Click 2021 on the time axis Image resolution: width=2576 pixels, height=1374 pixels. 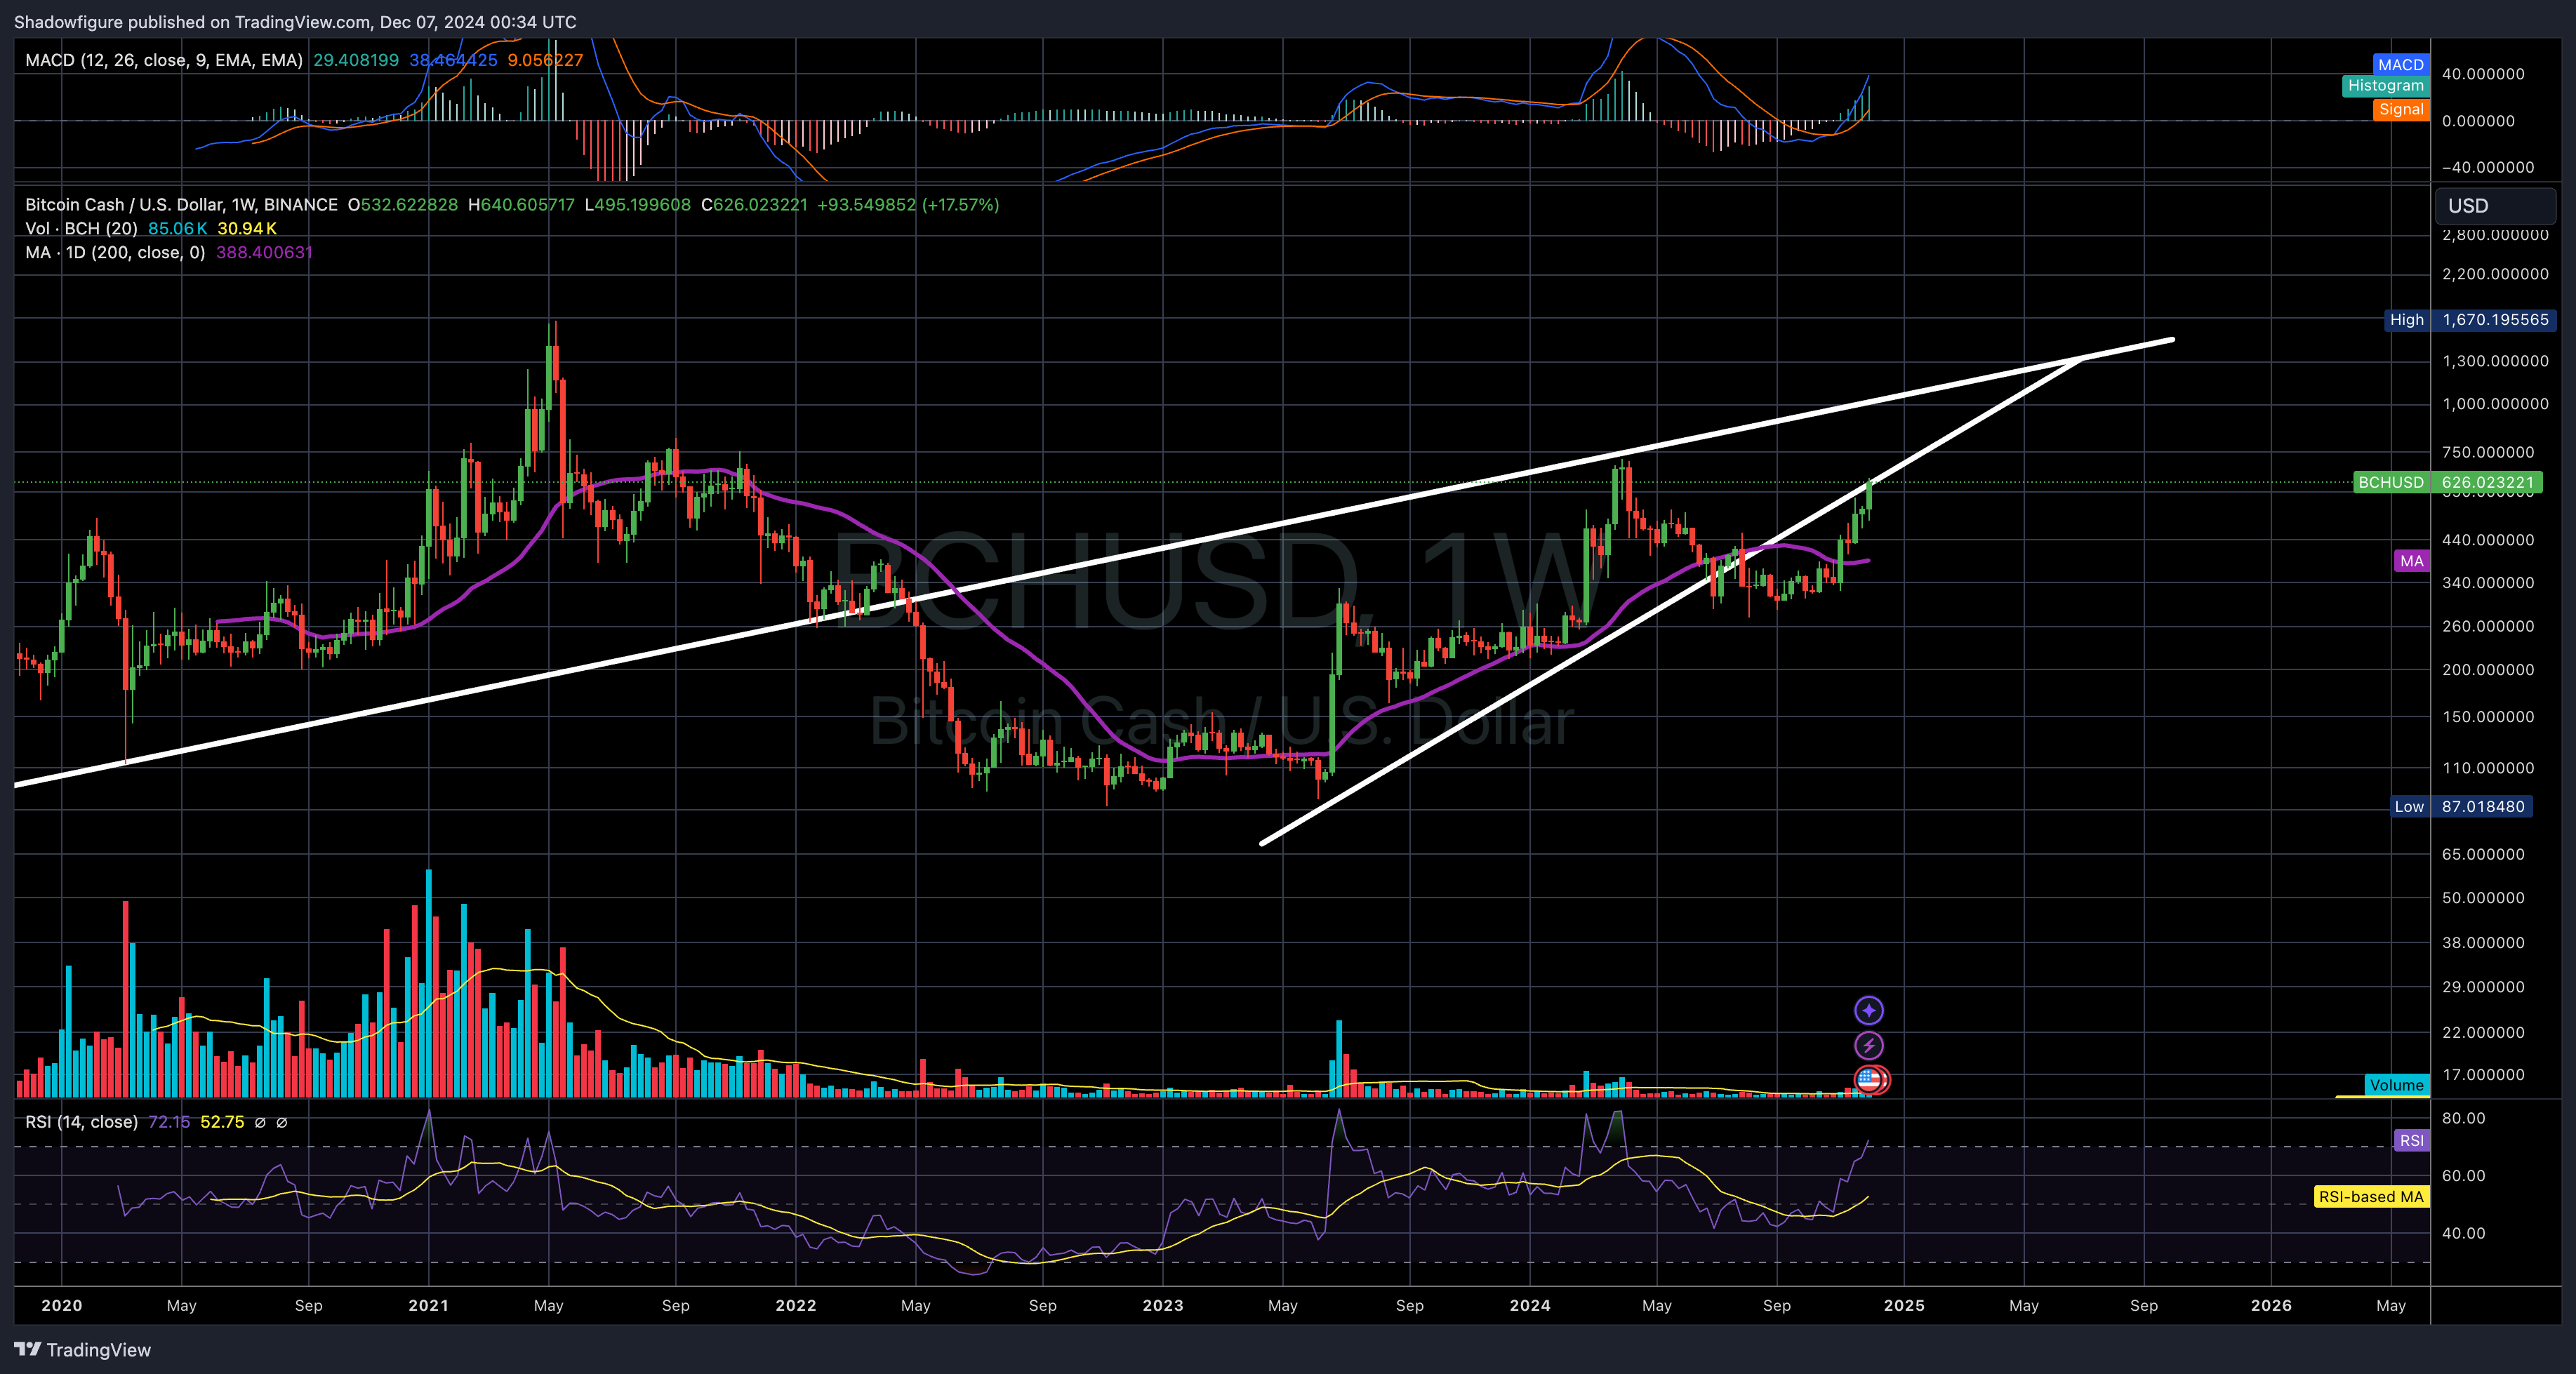pos(429,1306)
